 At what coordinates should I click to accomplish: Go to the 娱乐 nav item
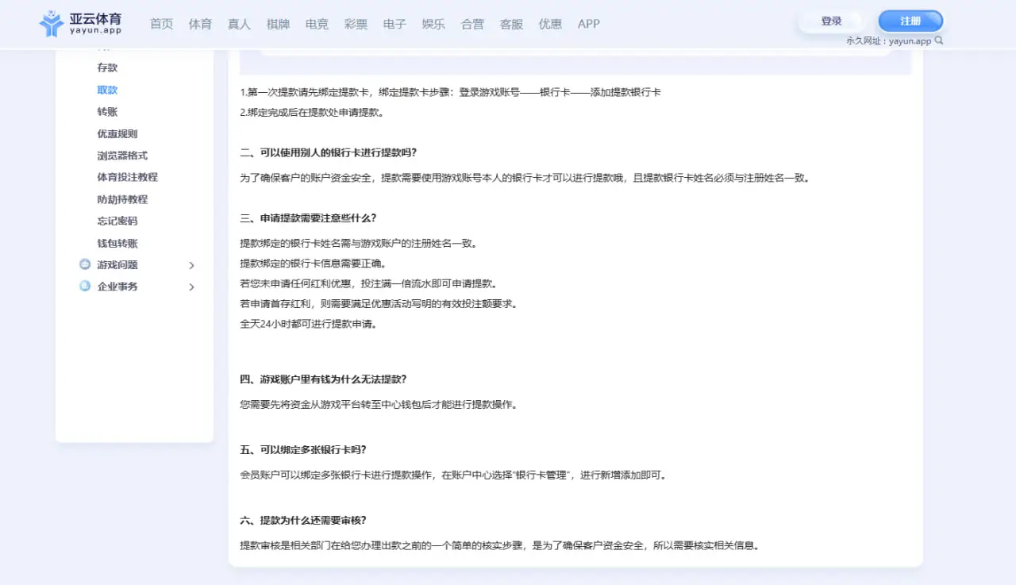tap(434, 24)
